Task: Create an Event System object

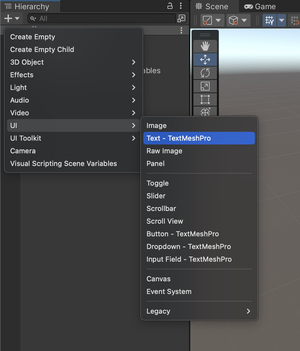Action: click(199, 291)
